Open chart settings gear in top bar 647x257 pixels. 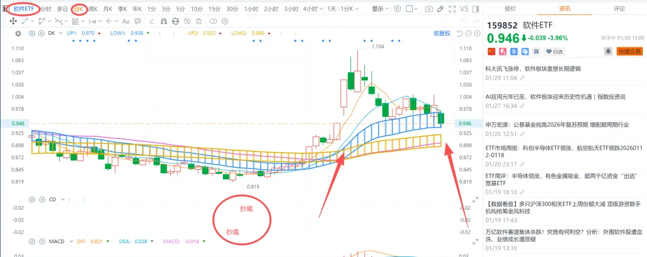click(397, 8)
